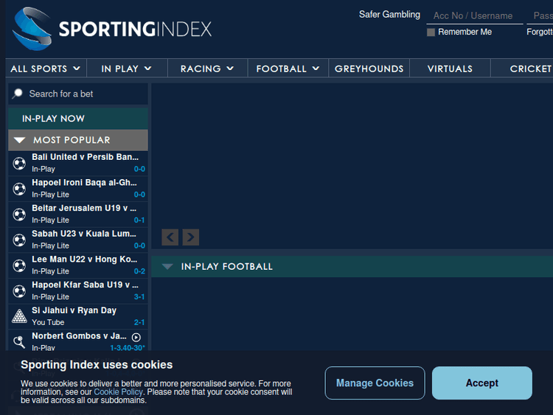Open Beitar Jerusalem U19 match

click(78, 215)
